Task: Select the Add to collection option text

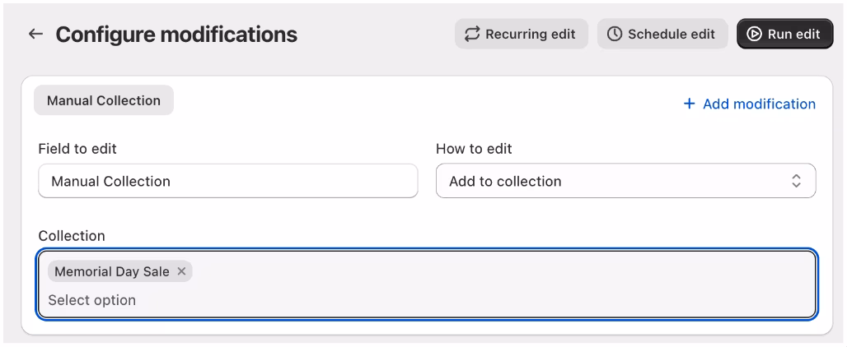Action: click(x=505, y=182)
